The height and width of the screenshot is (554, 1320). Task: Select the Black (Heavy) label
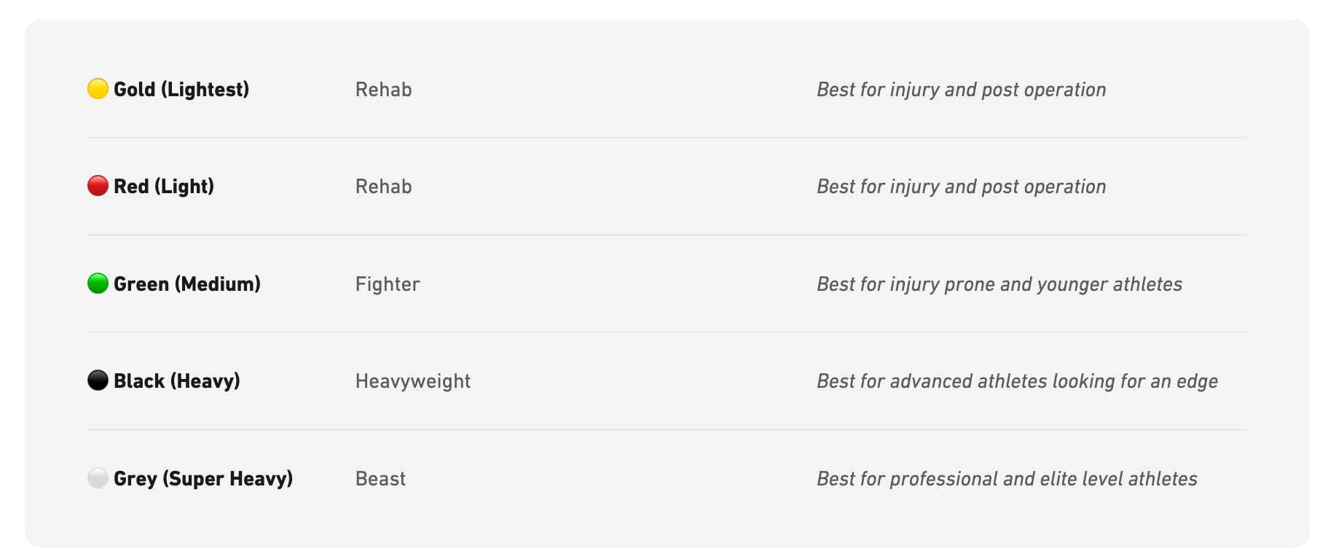pos(177,381)
